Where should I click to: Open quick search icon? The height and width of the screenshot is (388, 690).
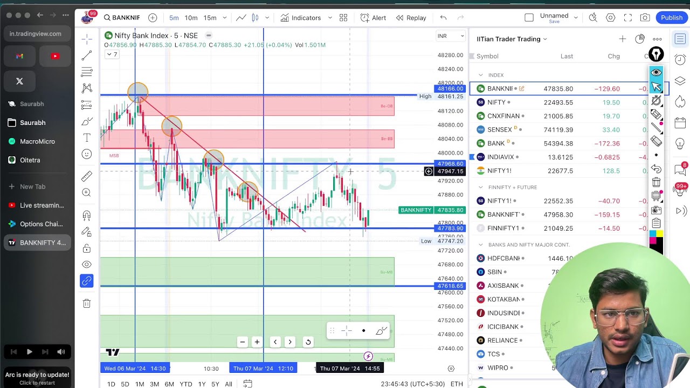point(593,18)
